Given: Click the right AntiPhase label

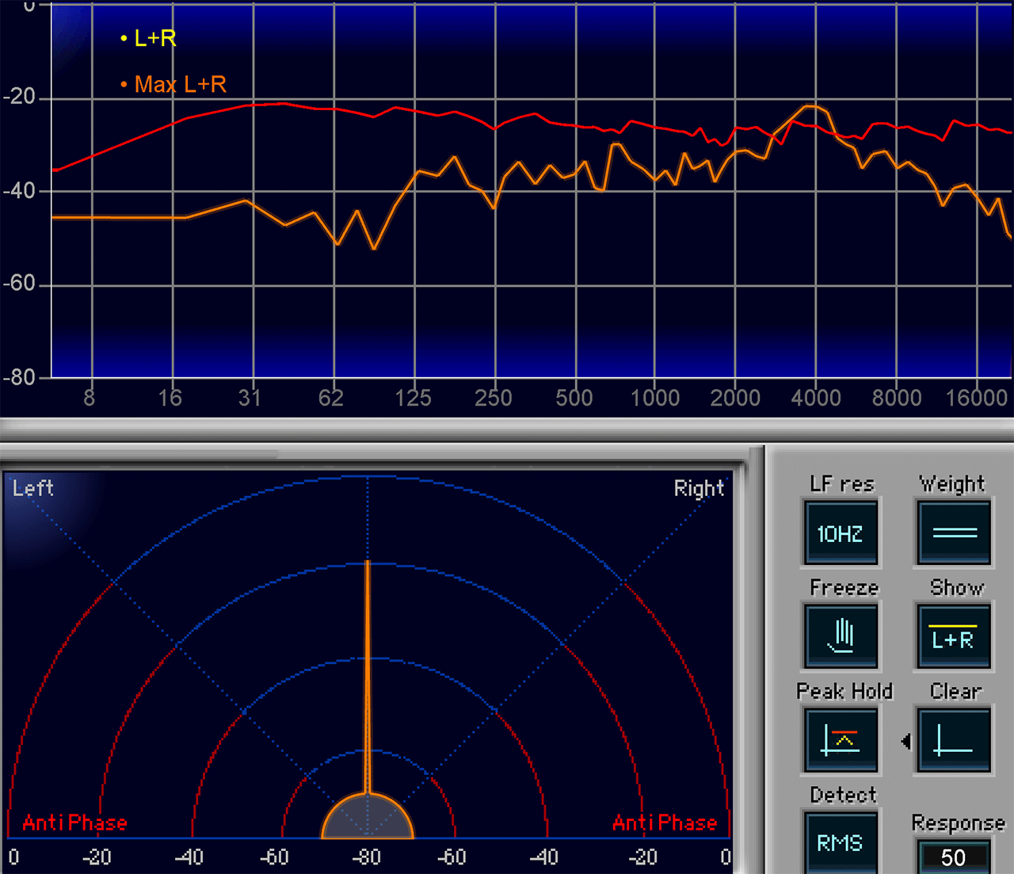Looking at the screenshot, I should (665, 823).
